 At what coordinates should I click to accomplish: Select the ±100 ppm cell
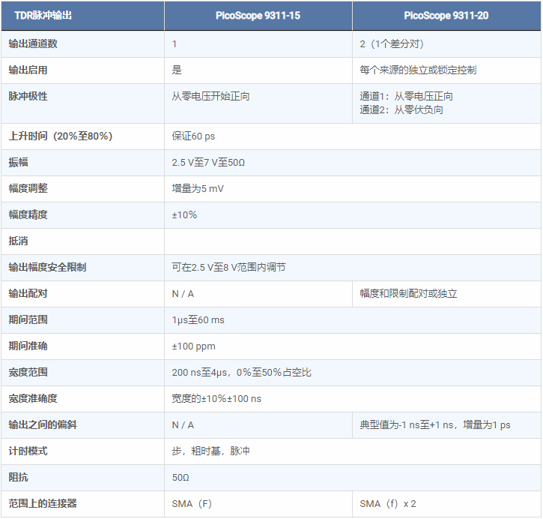(192, 346)
